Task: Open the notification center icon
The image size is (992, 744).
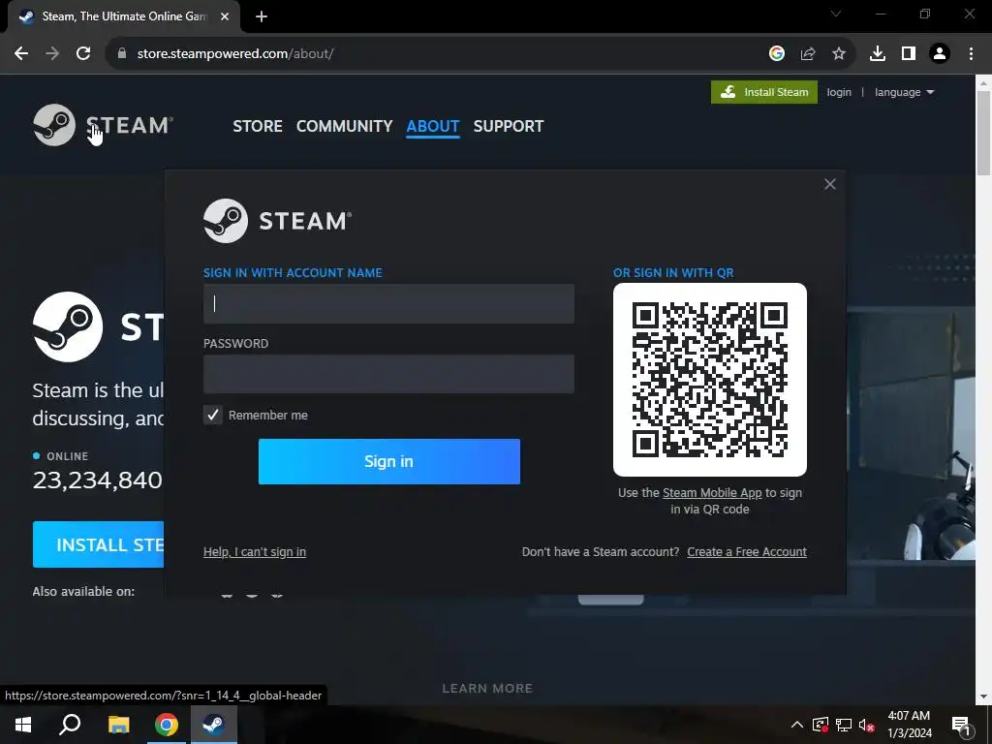Action: [962, 726]
